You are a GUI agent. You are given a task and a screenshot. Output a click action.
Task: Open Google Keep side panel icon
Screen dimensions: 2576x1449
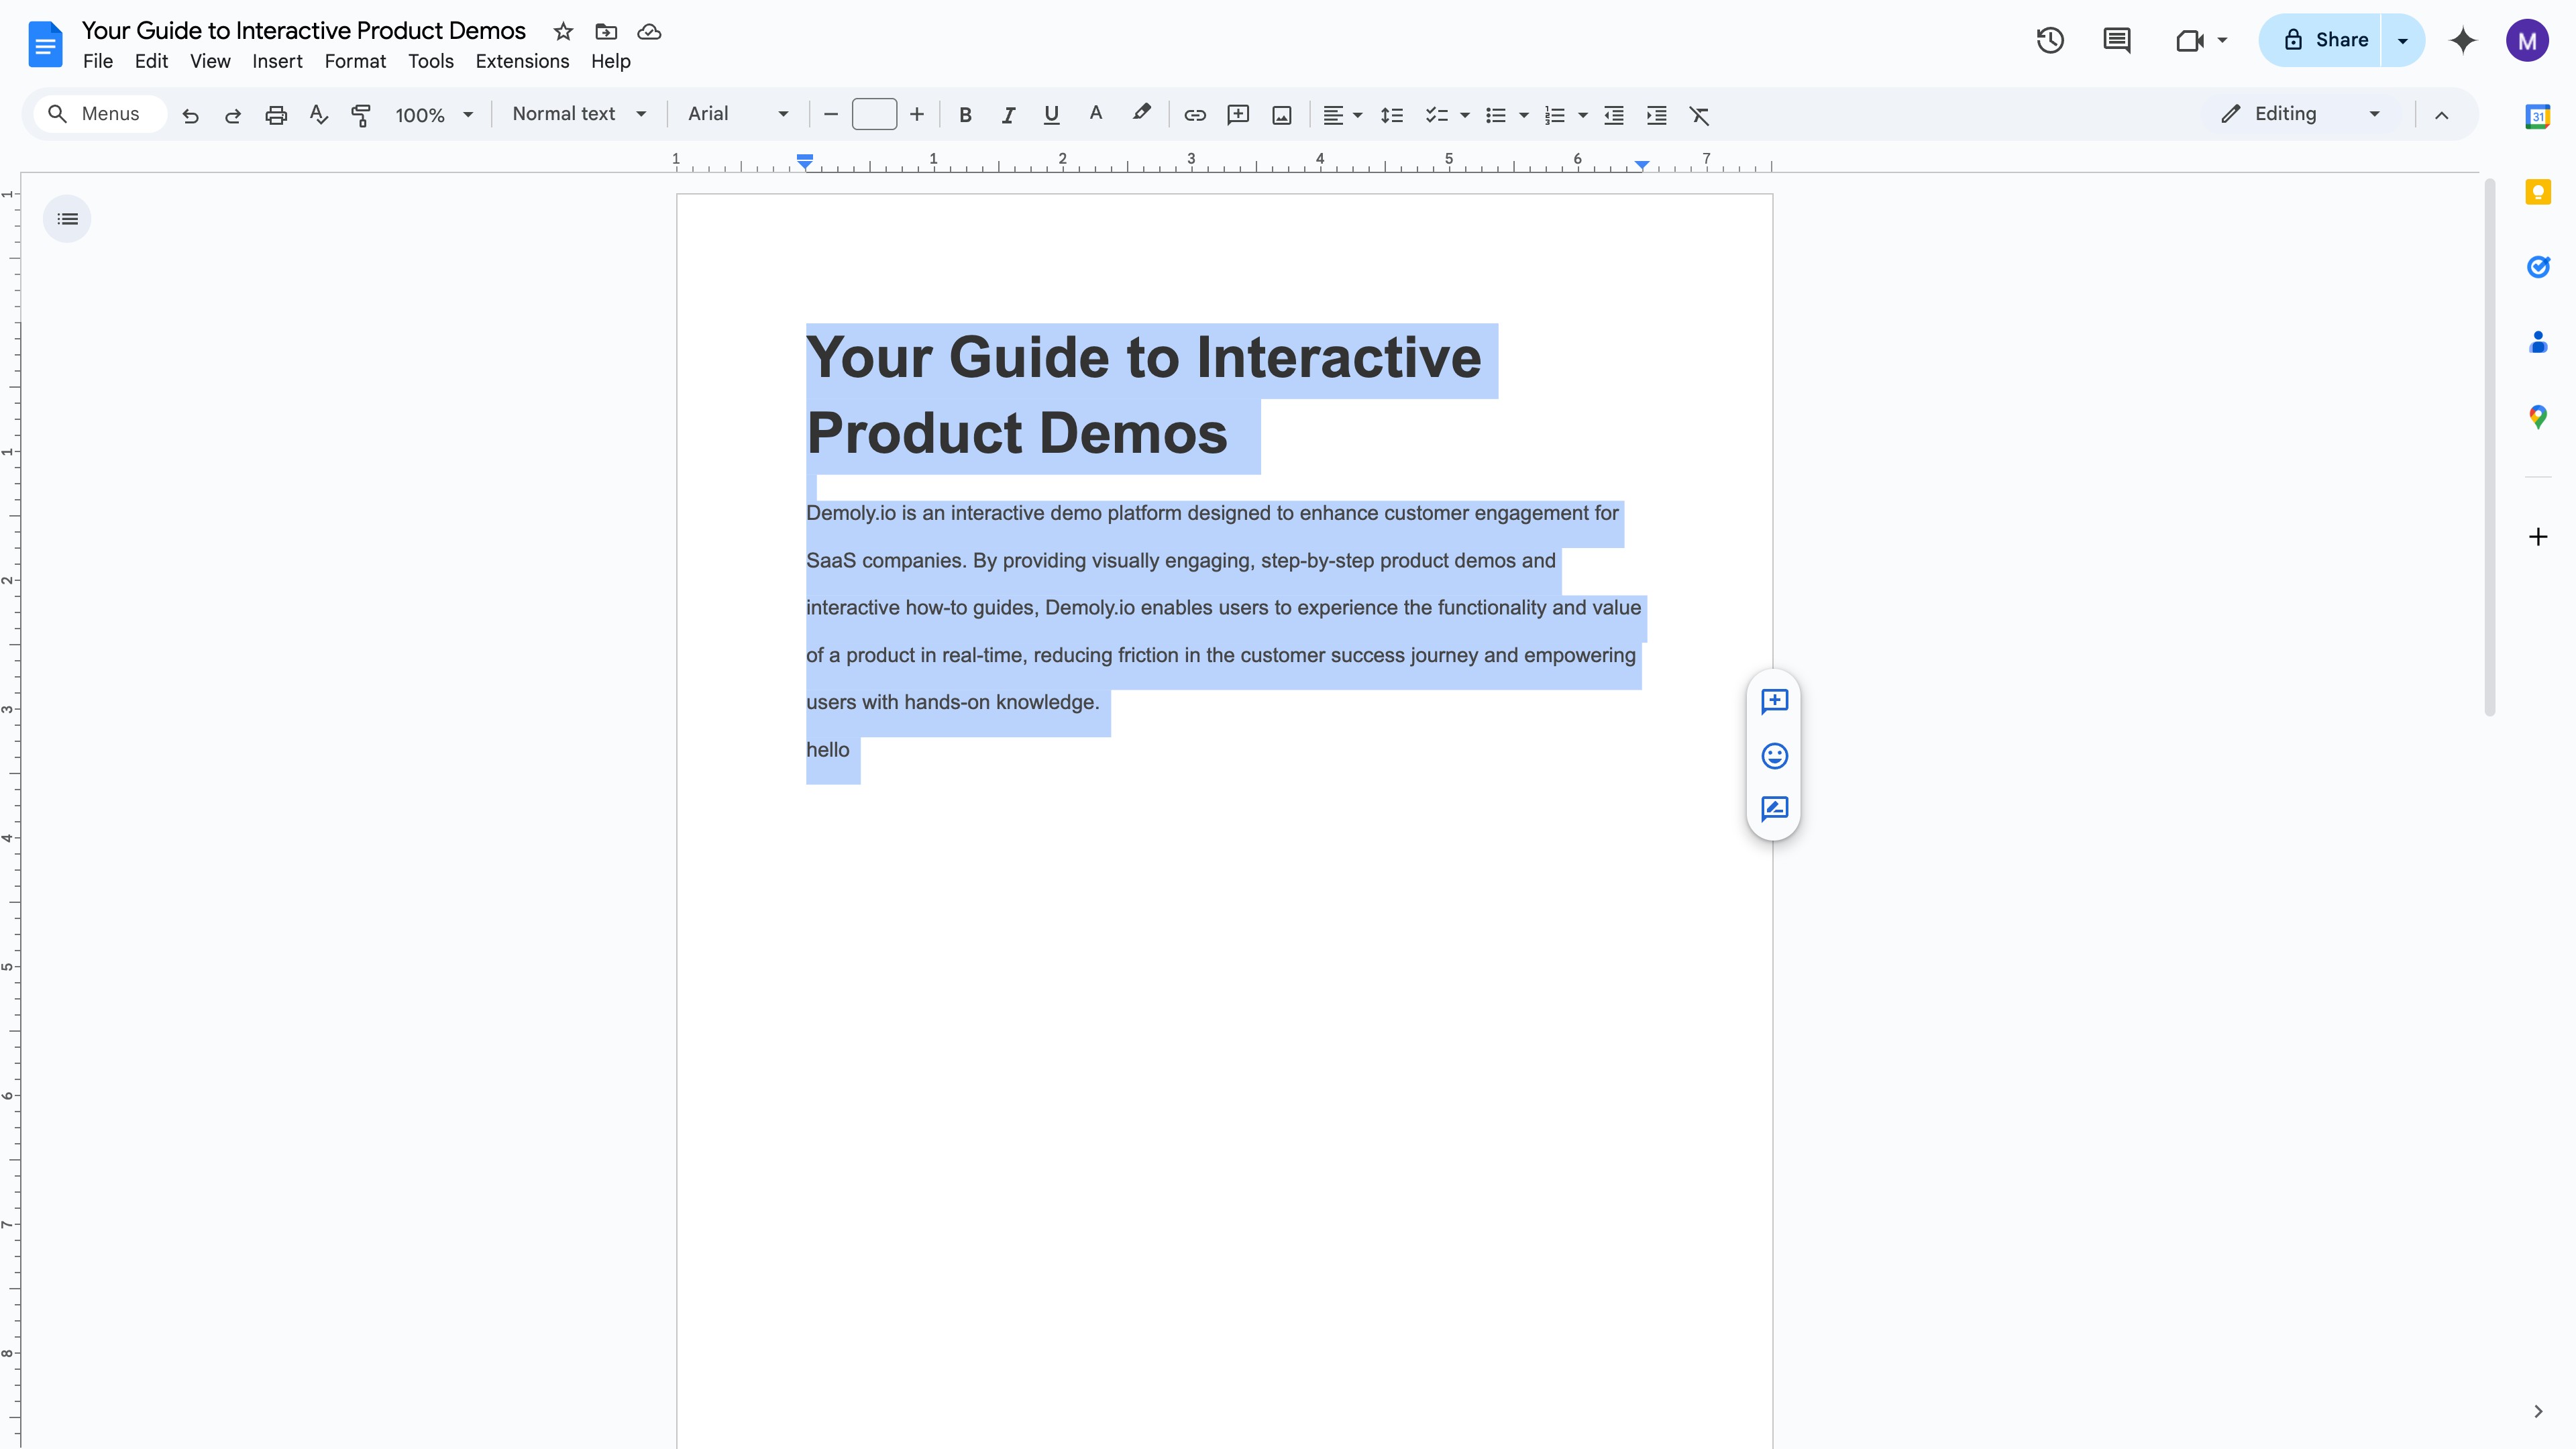(2538, 192)
